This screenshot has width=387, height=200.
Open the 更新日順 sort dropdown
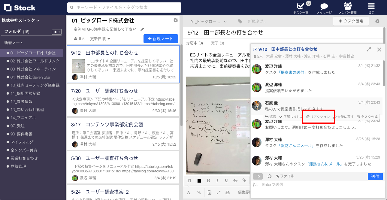(100, 39)
